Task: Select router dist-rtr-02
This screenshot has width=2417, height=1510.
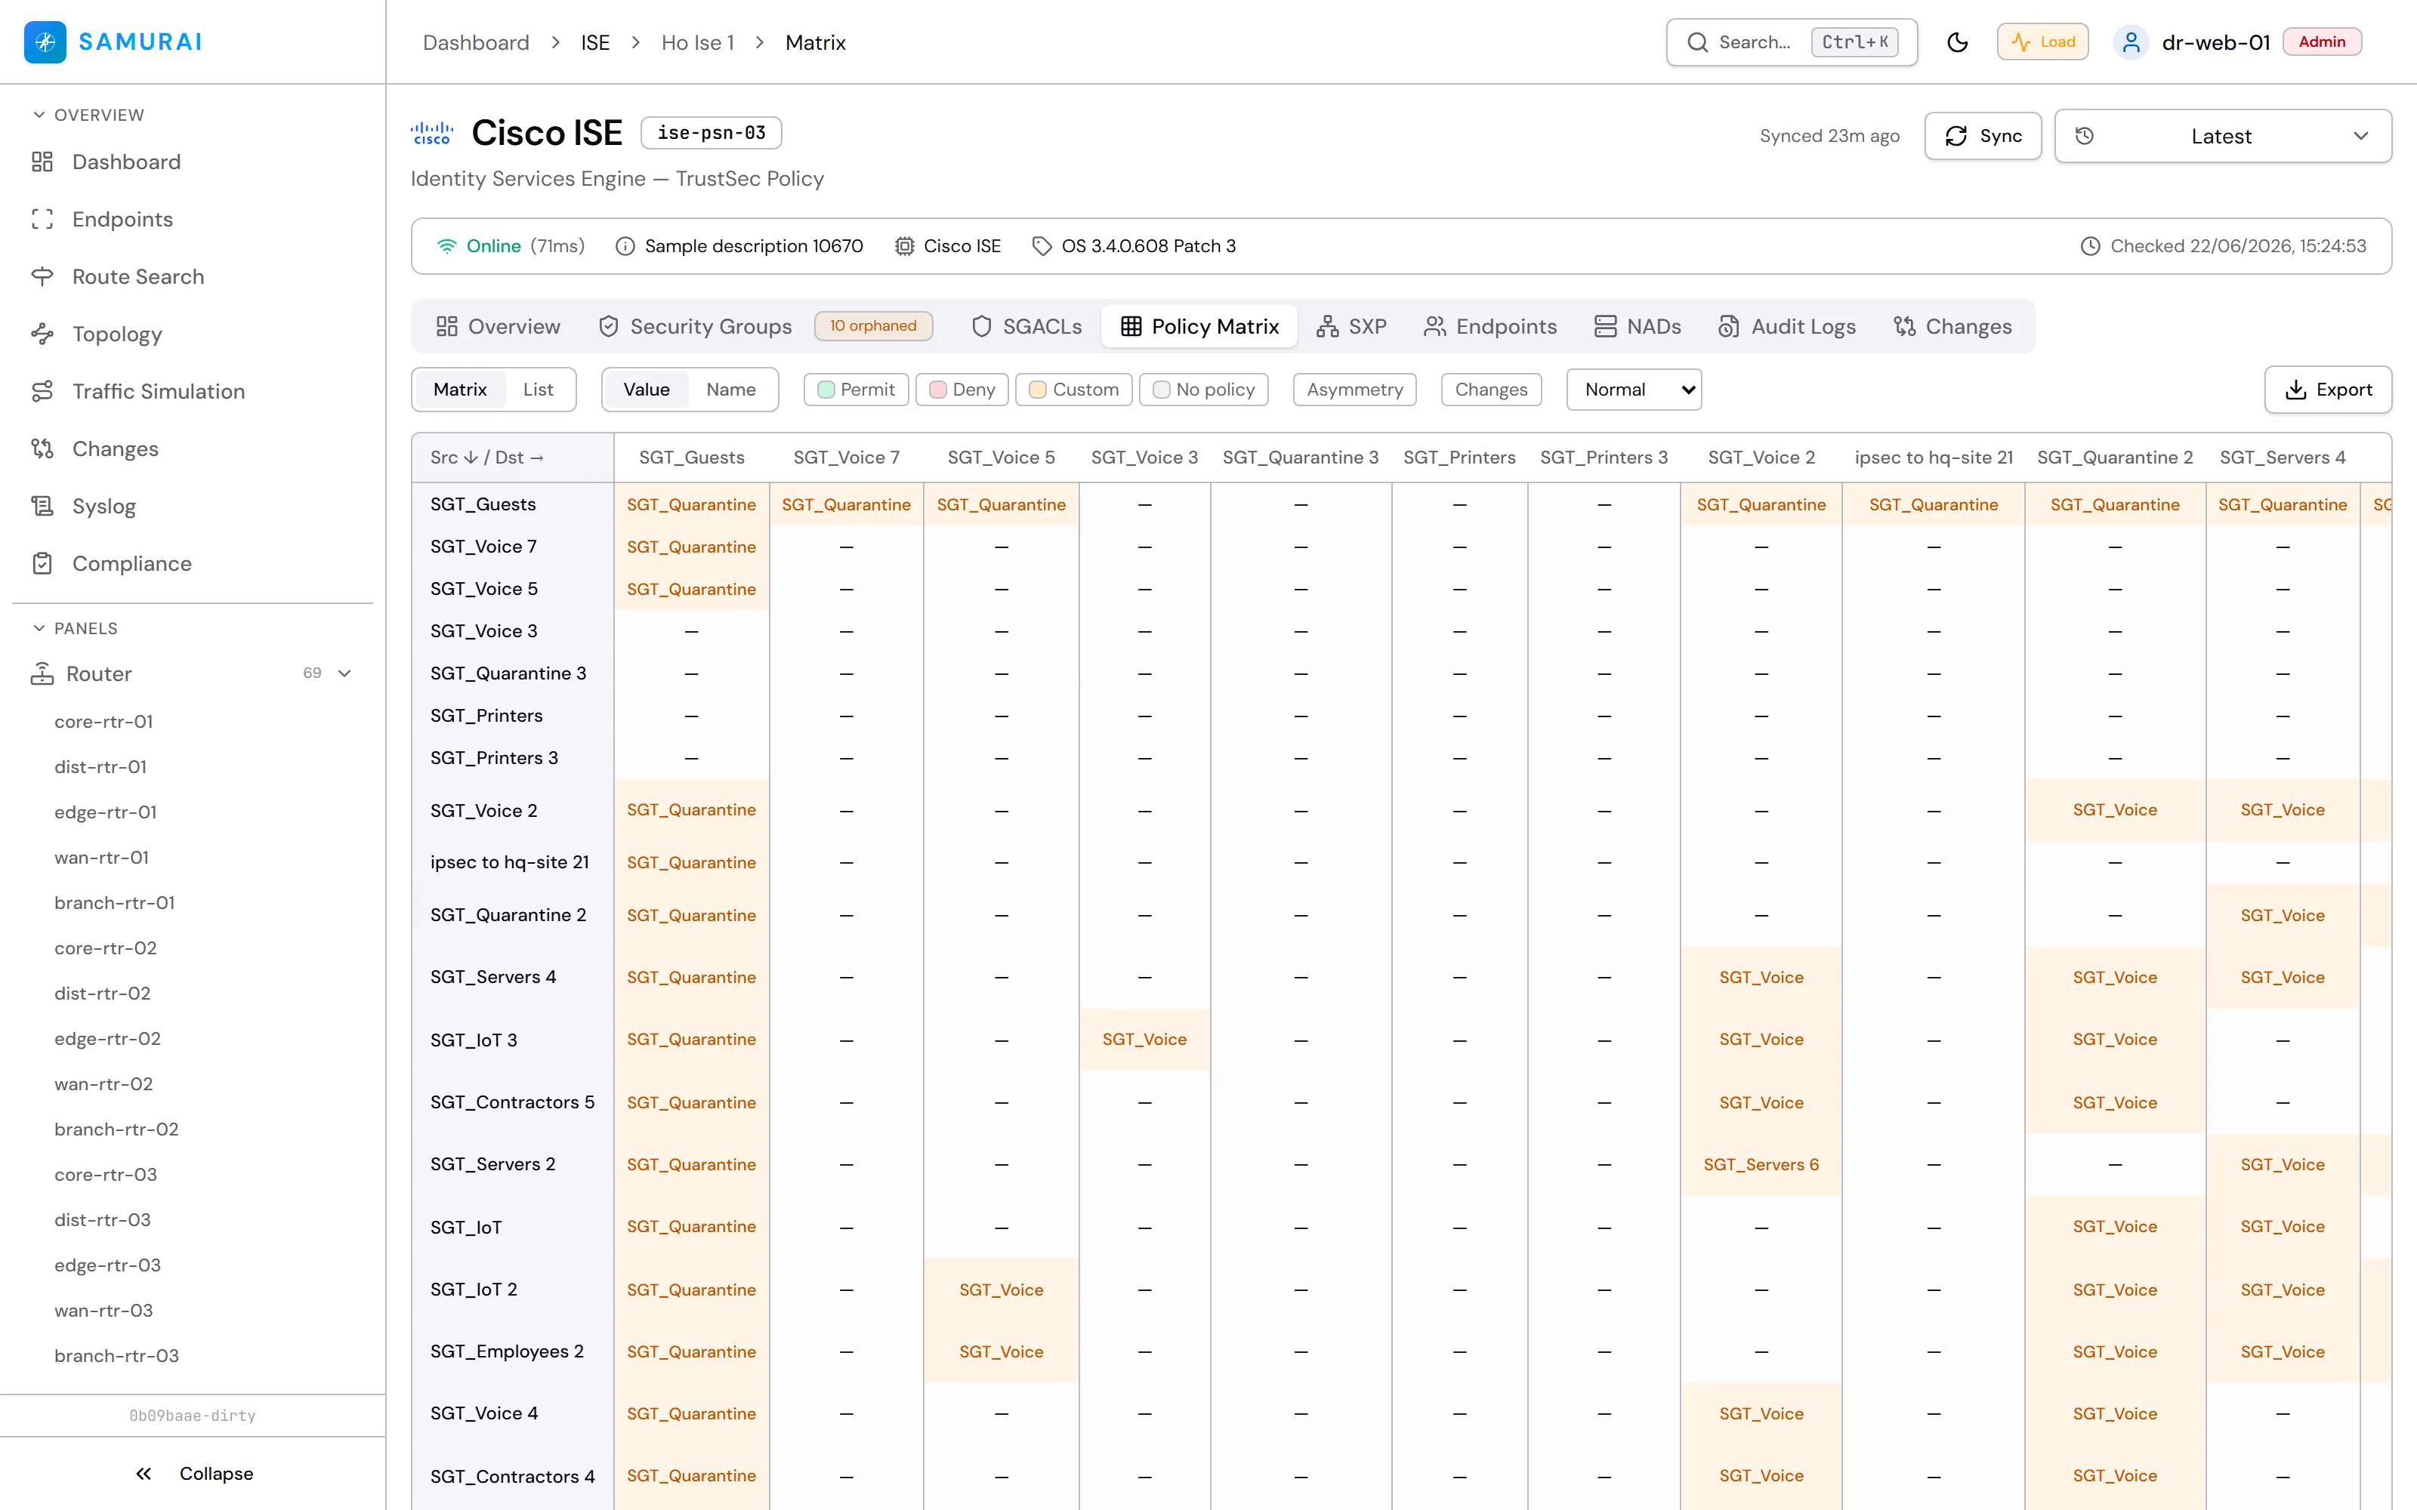Action: pos(103,994)
